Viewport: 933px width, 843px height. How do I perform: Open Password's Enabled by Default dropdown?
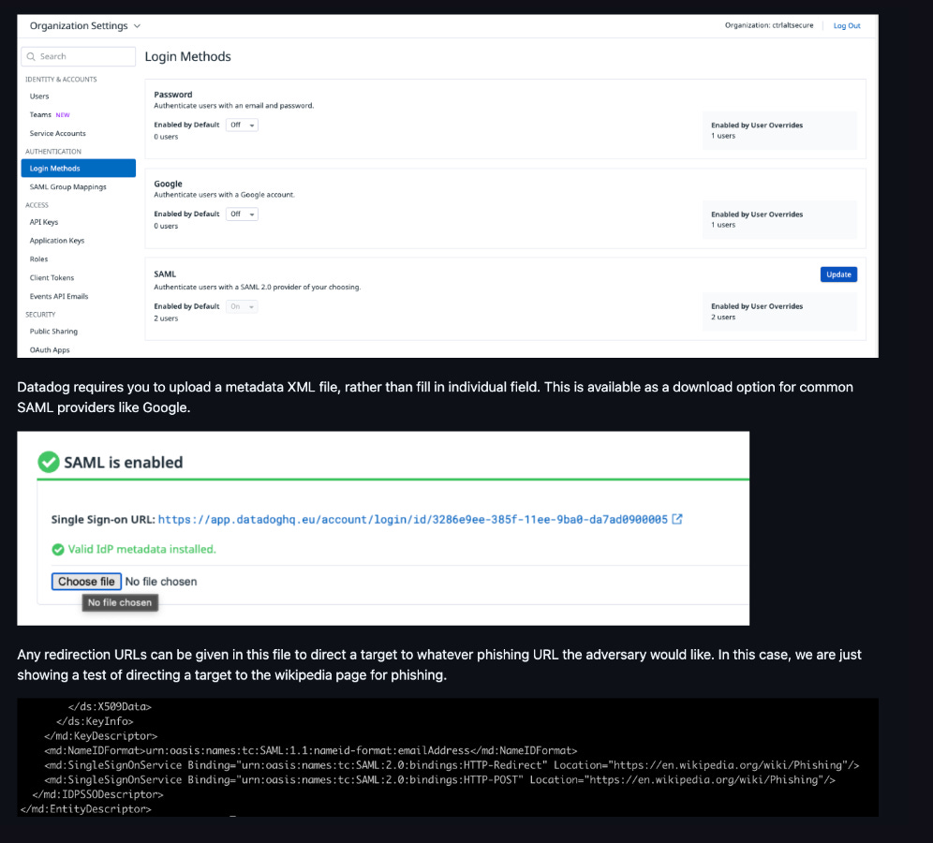click(242, 124)
